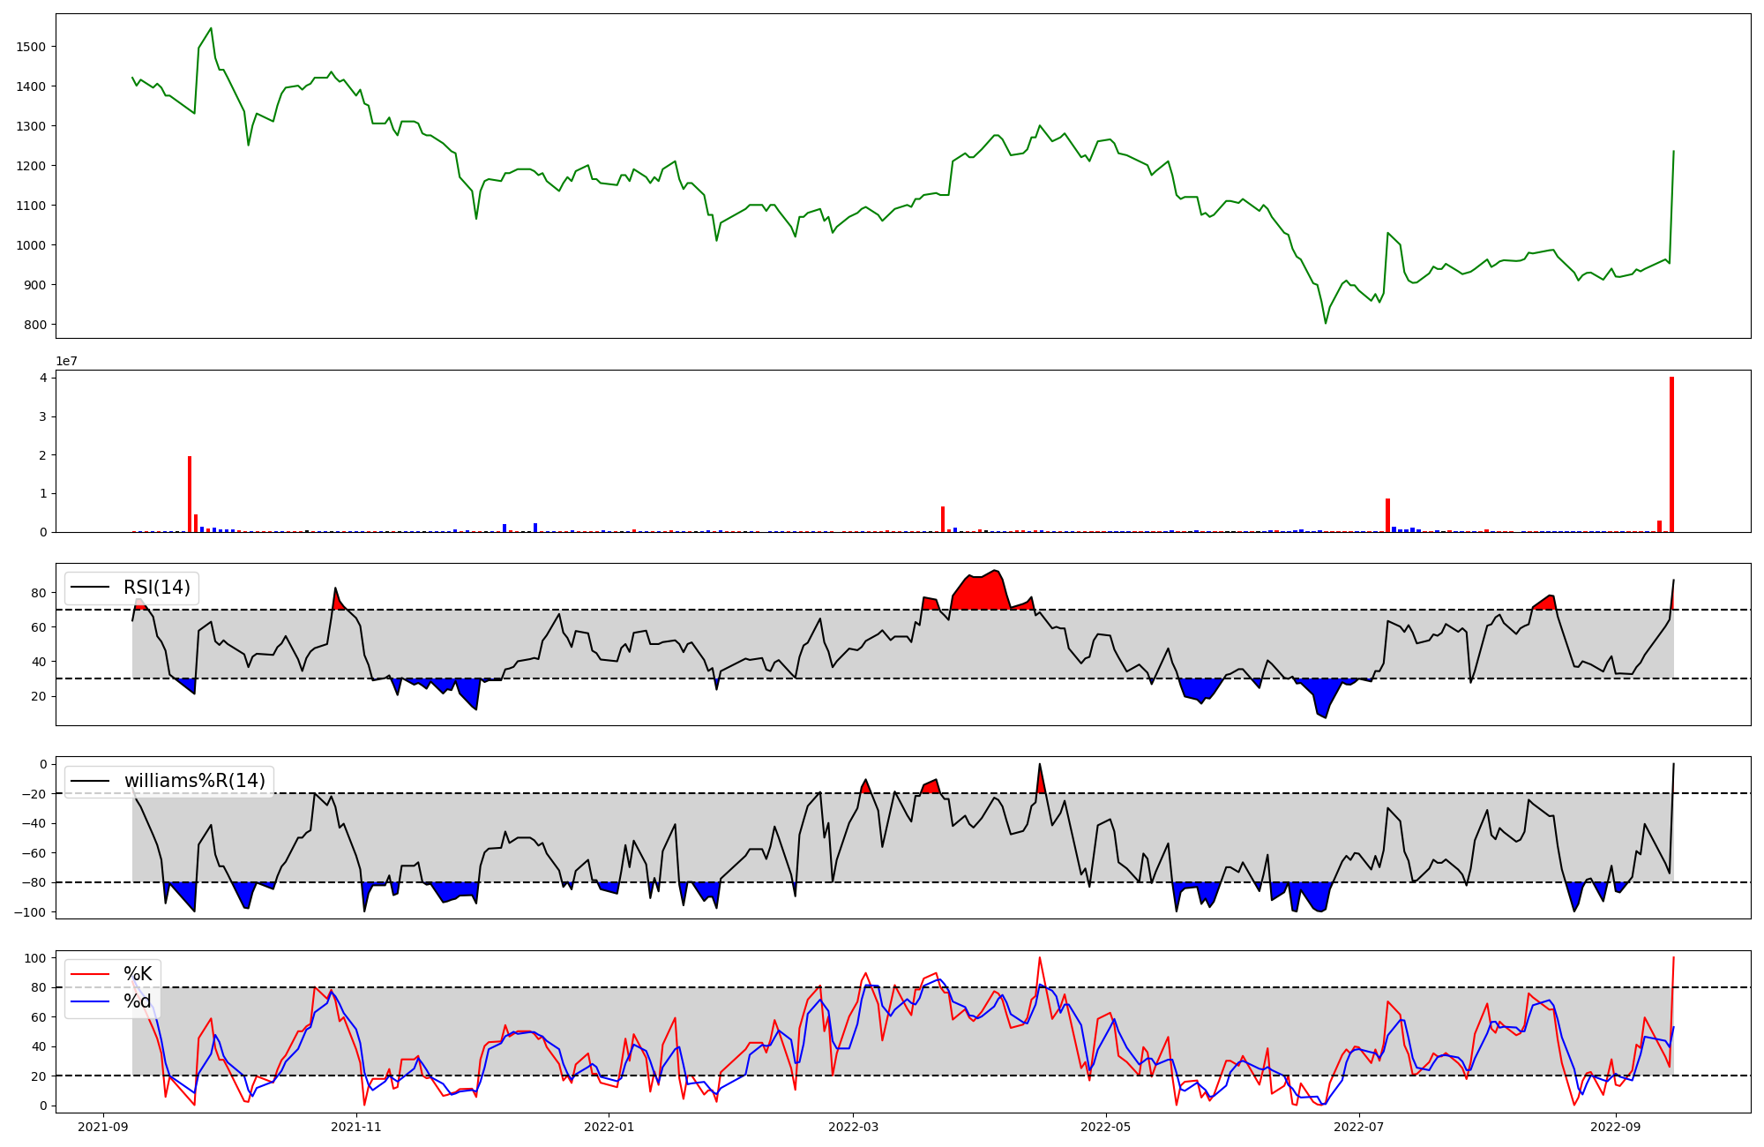Click the tallest red volume bar at far right
Screen dimensions: 1764x1147
pos(1671,454)
